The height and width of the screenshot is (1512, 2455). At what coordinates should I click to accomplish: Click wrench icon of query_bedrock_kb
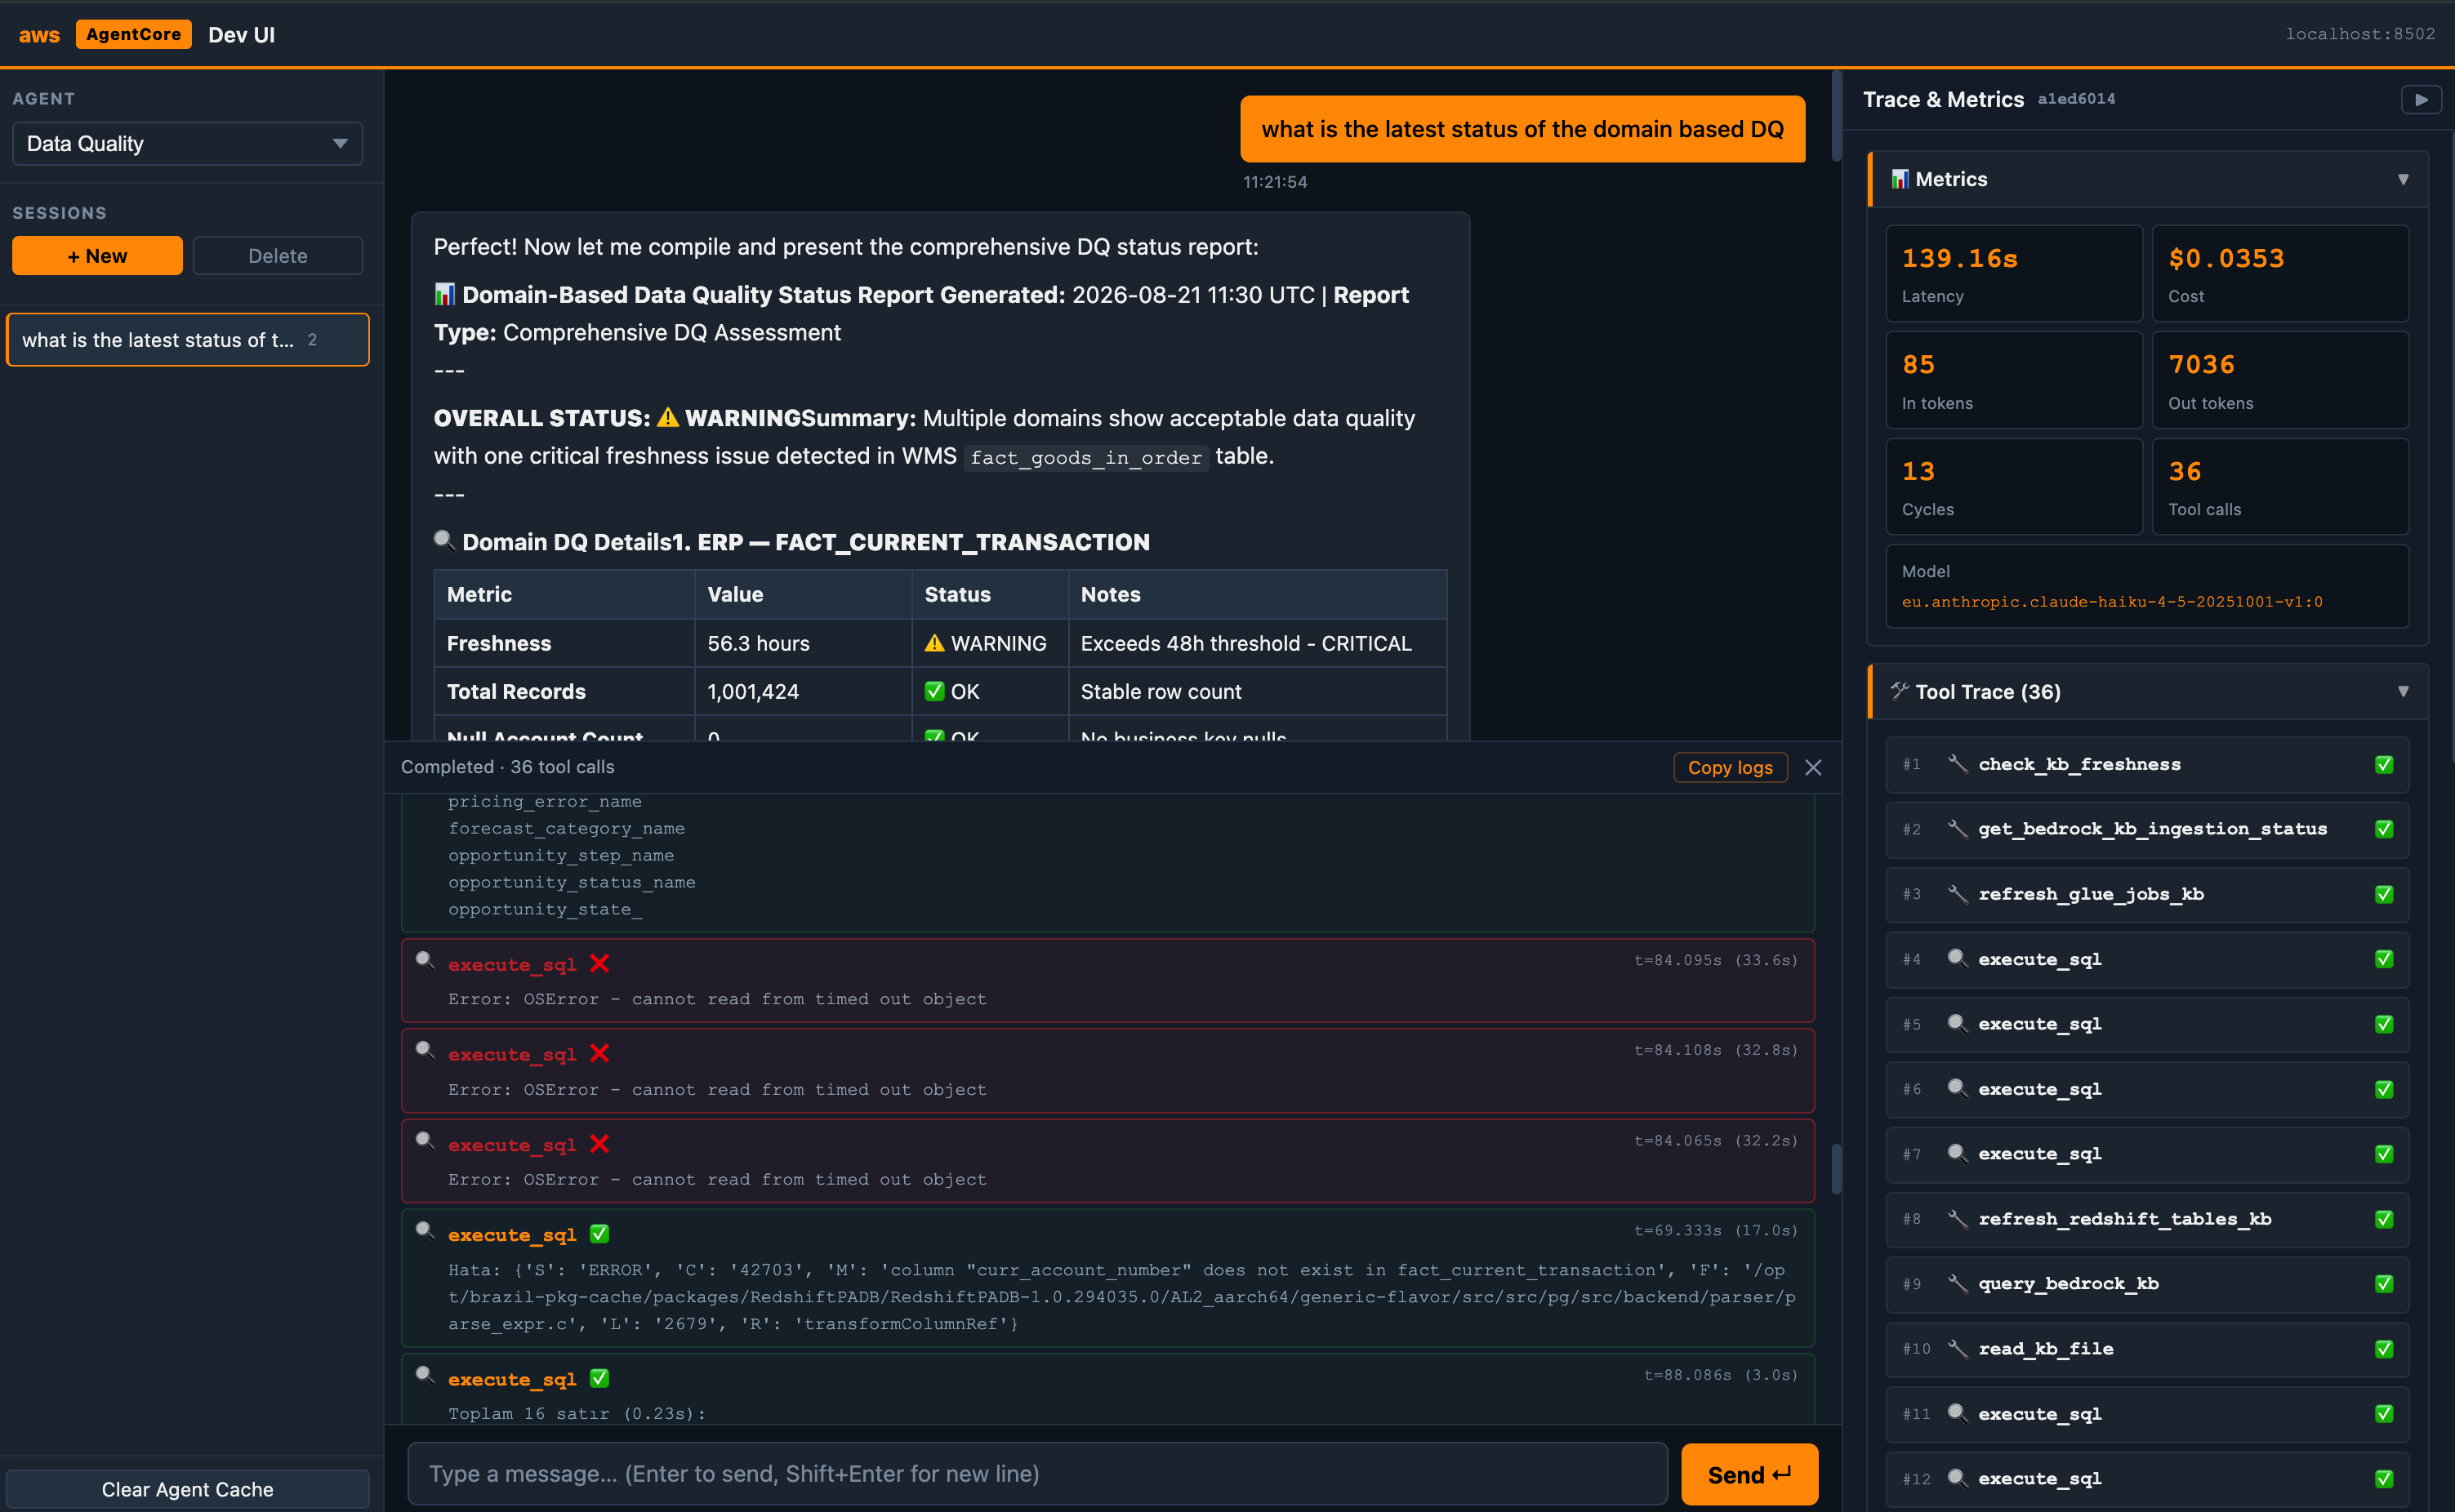[x=1958, y=1284]
